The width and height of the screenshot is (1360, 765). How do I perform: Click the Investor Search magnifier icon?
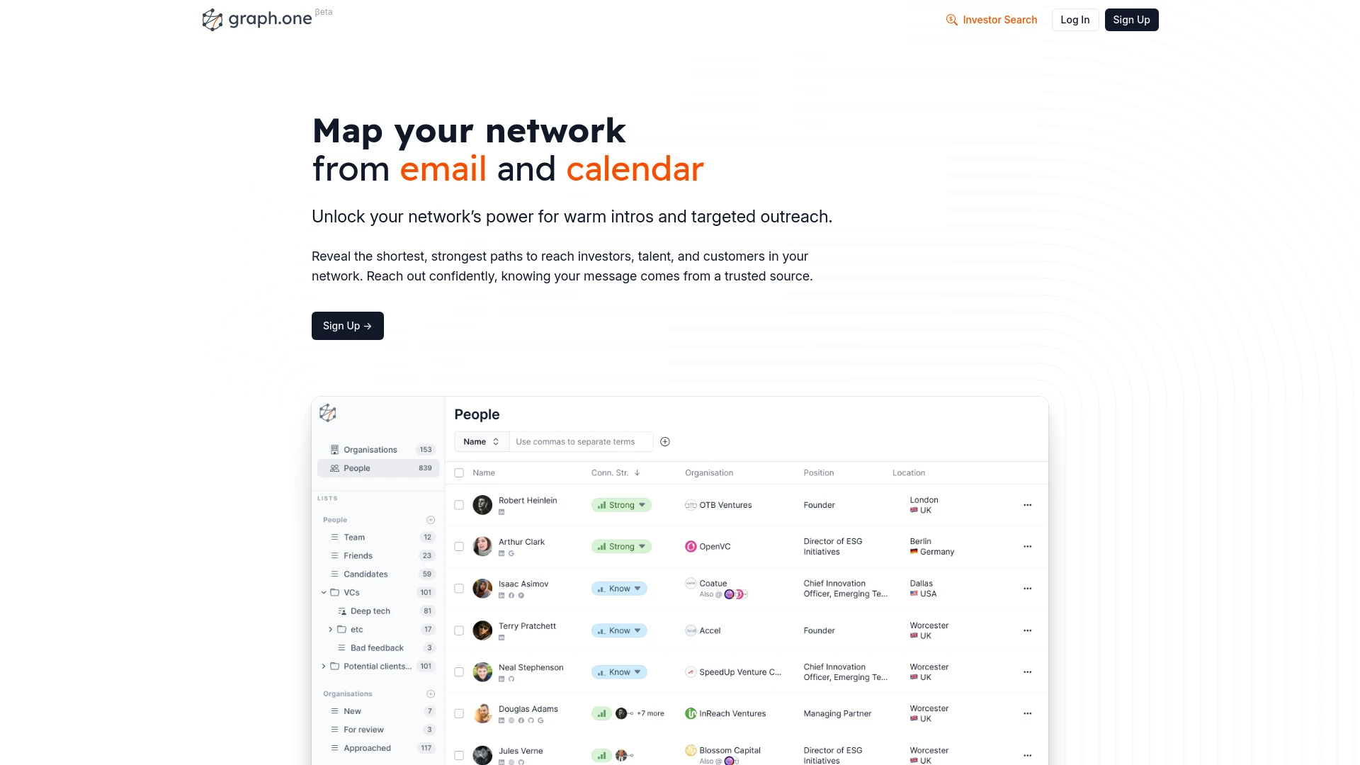tap(951, 20)
